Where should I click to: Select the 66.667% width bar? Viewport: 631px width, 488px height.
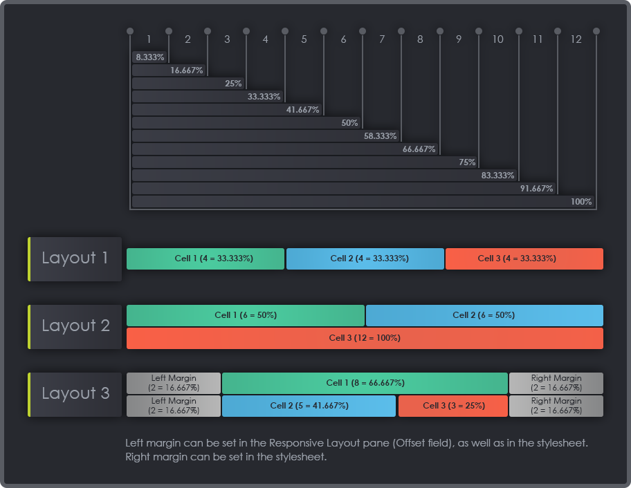(285, 149)
